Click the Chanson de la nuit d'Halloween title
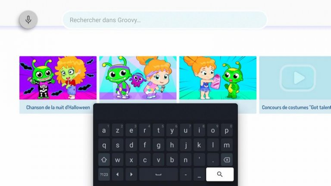This screenshot has height=186, width=331. point(58,107)
